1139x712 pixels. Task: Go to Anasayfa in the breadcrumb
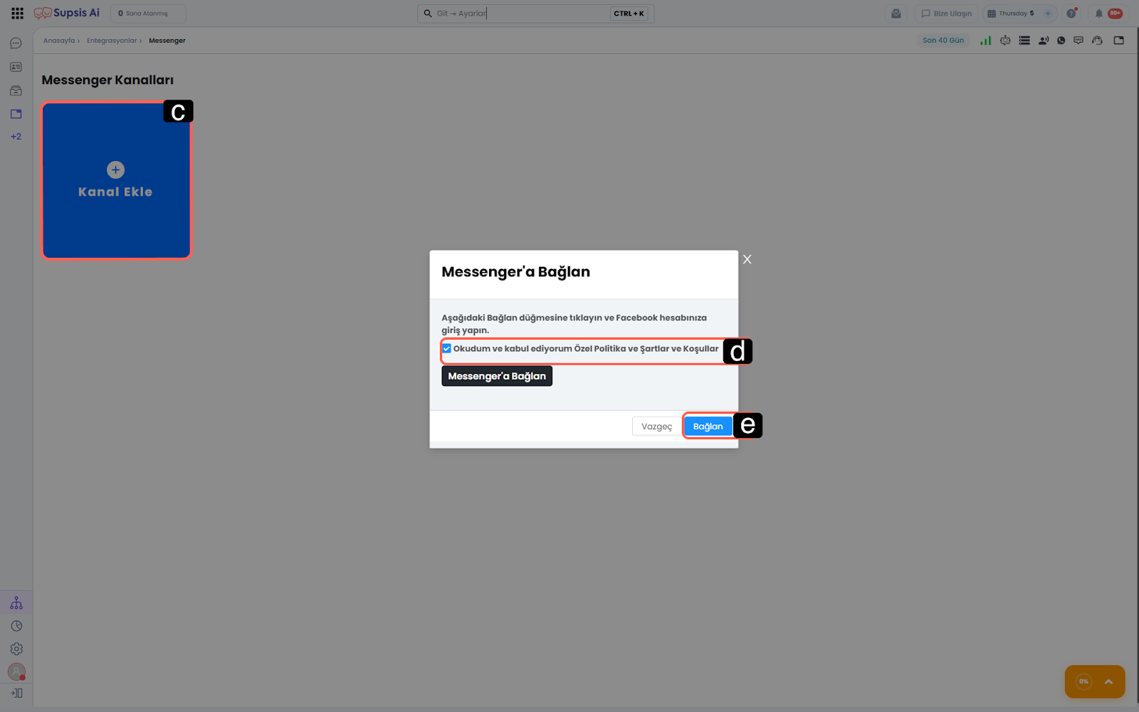tap(59, 41)
